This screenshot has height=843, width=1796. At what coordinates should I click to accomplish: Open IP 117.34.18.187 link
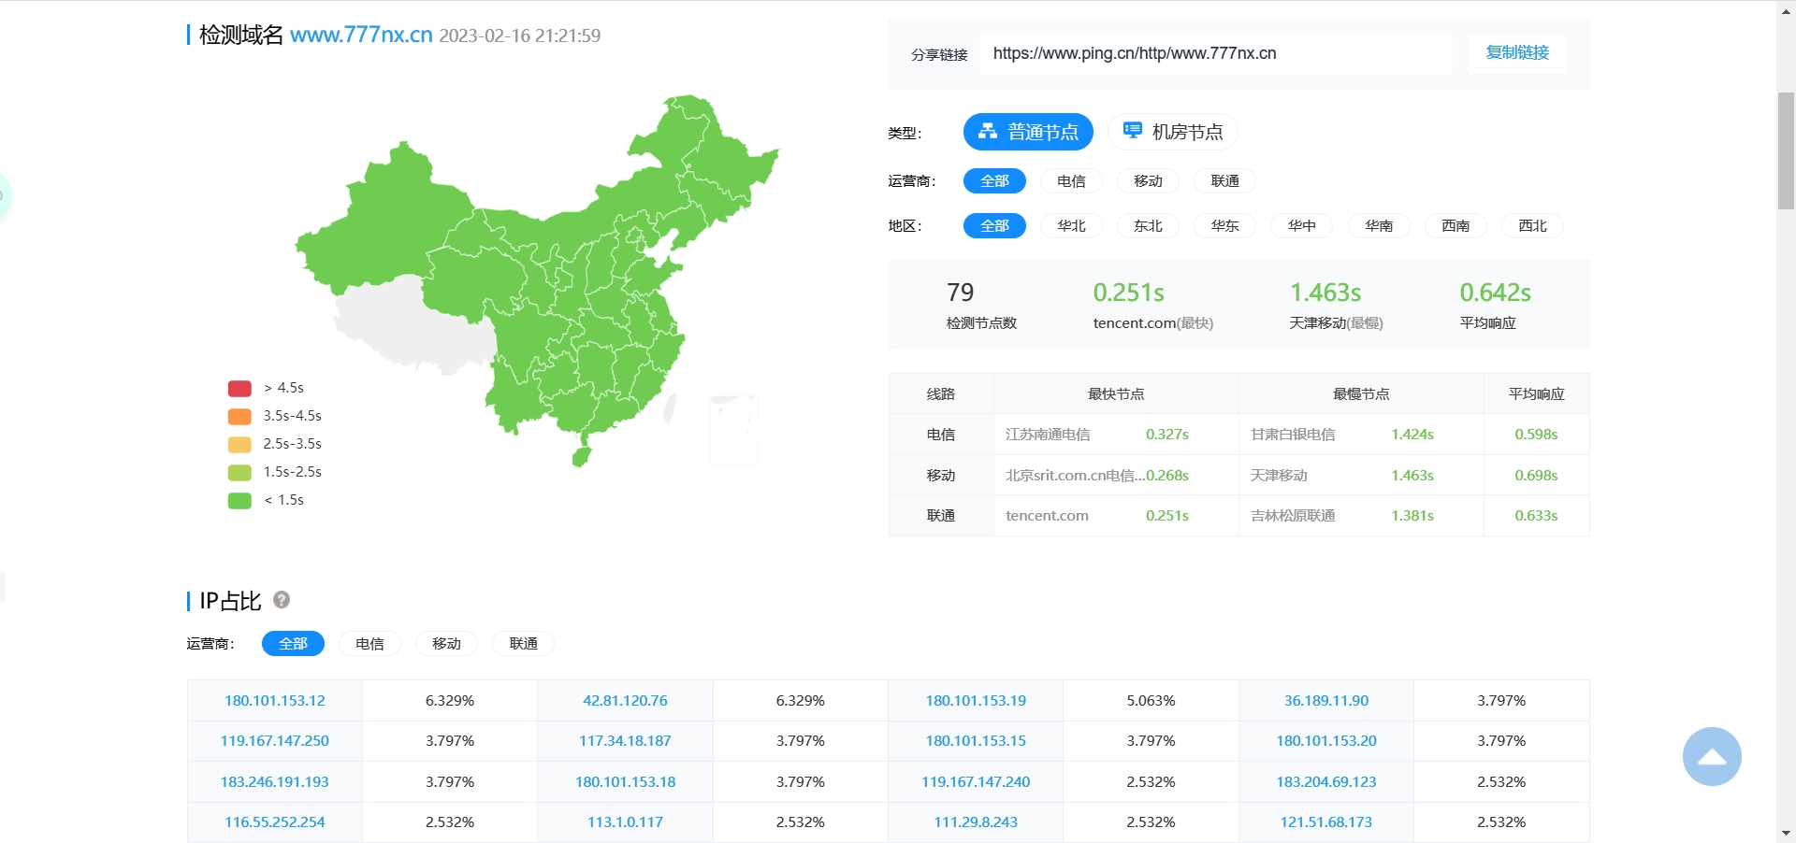[x=625, y=741]
